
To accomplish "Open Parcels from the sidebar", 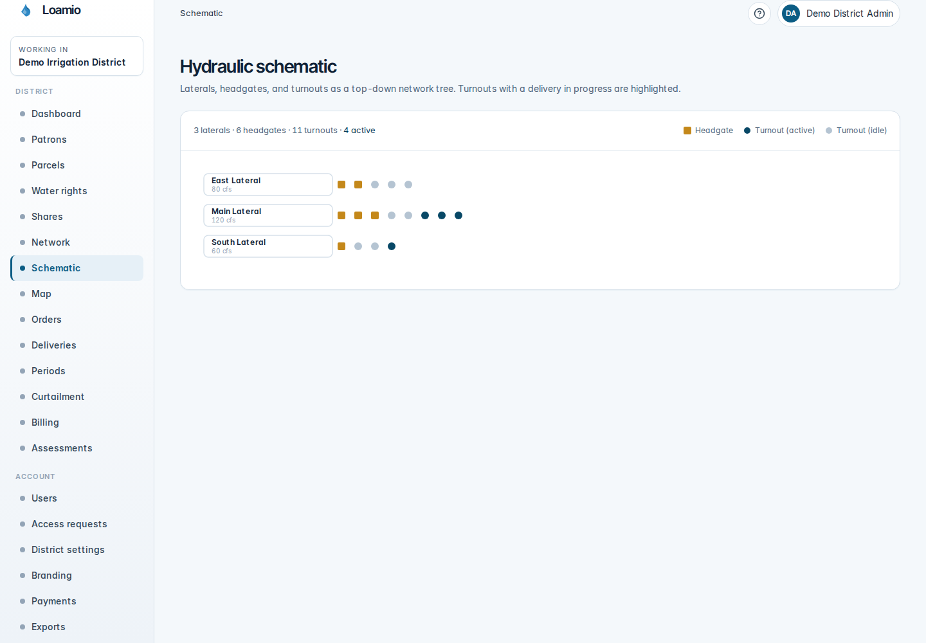I will (77, 165).
